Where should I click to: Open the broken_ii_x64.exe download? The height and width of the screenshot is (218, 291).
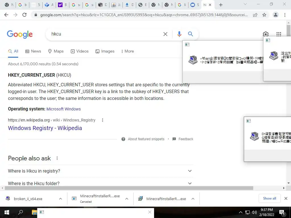(x=28, y=199)
